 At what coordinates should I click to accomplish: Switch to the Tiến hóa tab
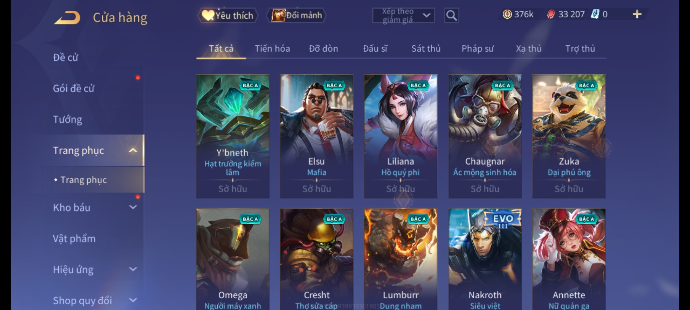(x=272, y=49)
